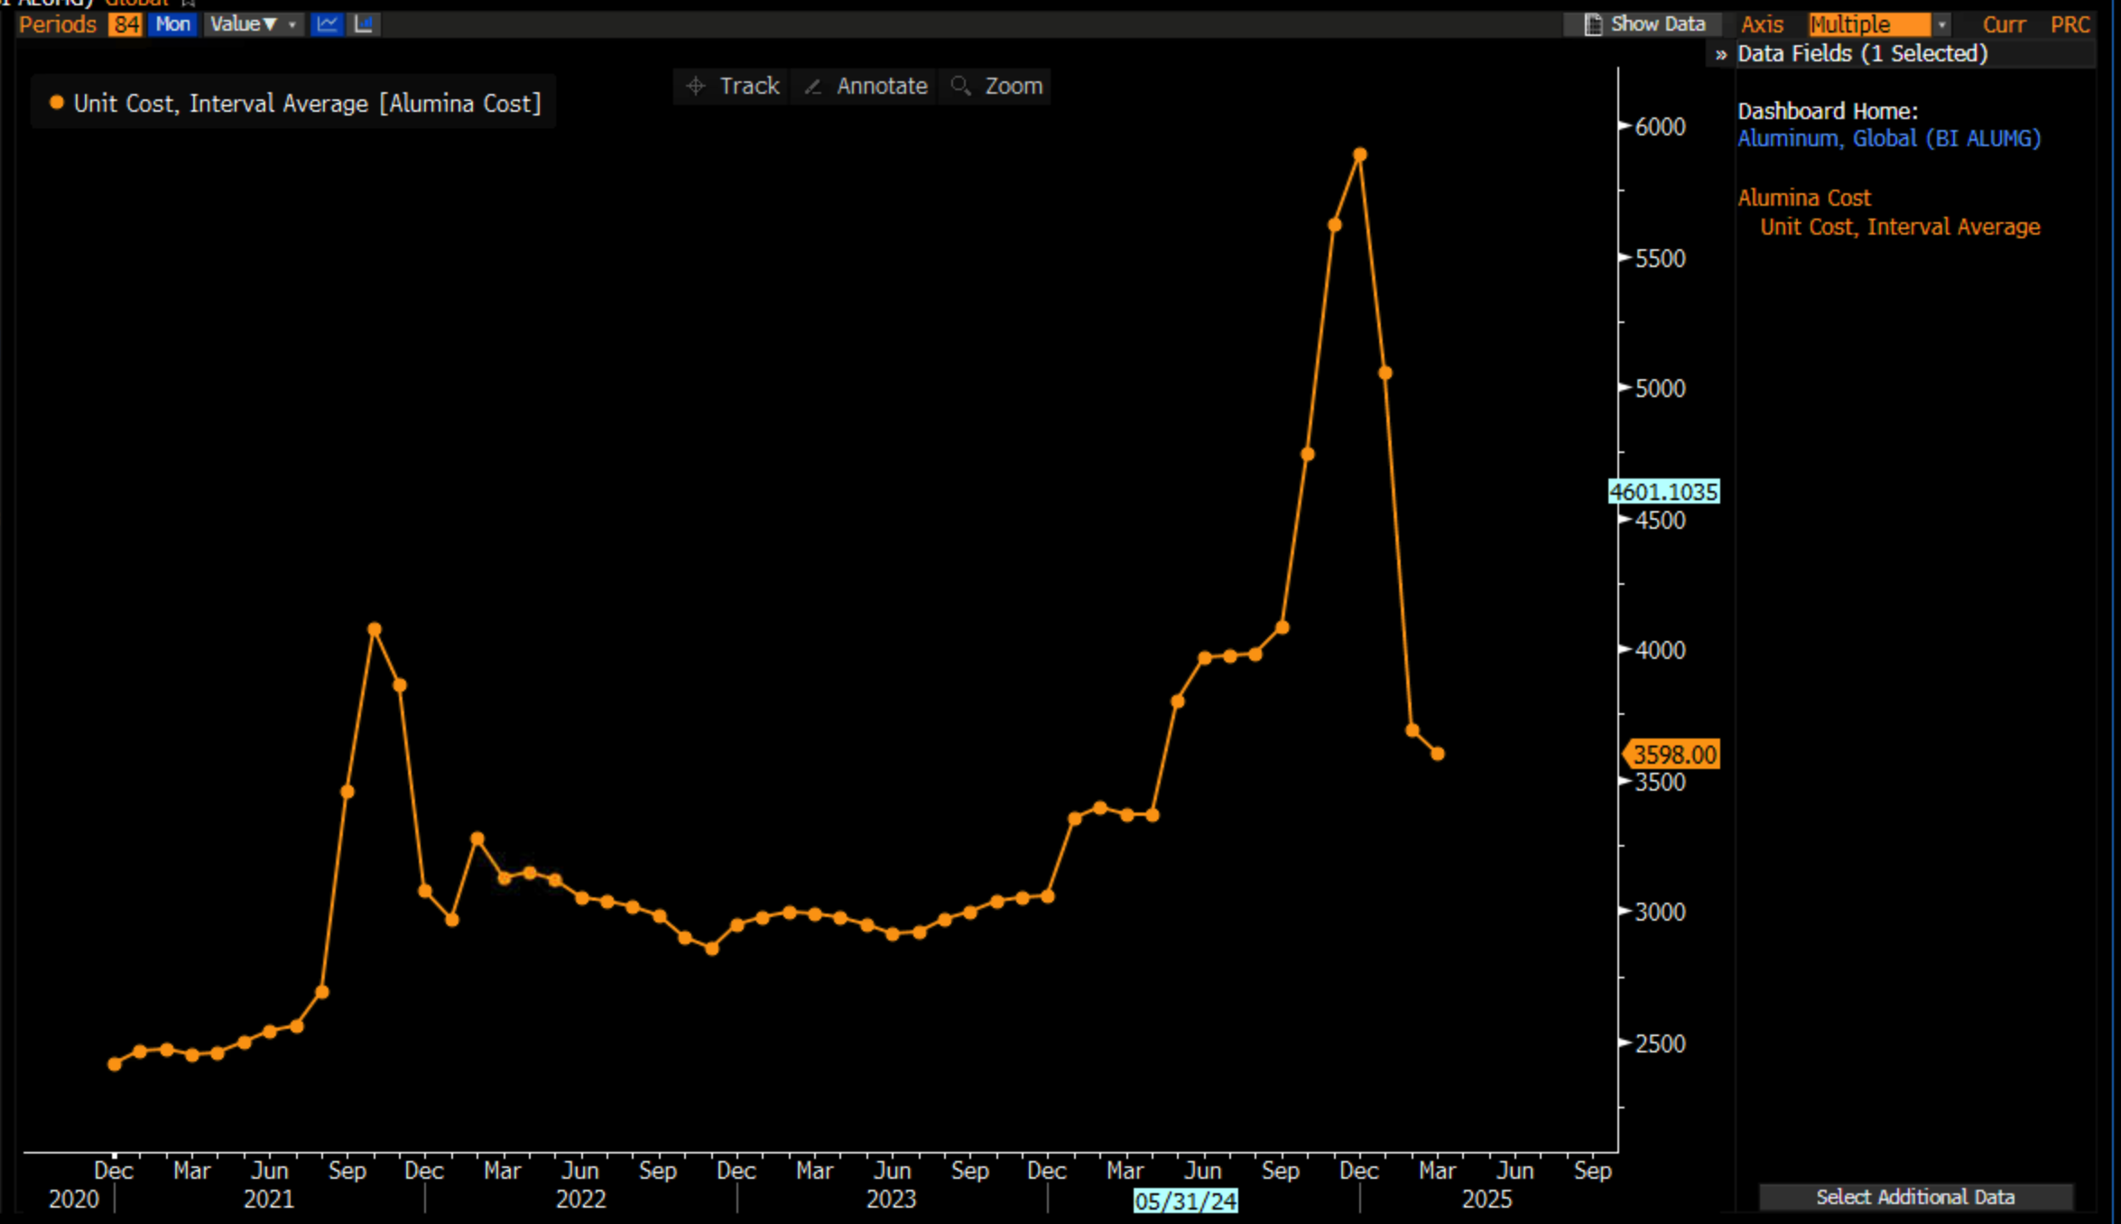Open the Value dropdown
The image size is (2121, 1224).
252,24
